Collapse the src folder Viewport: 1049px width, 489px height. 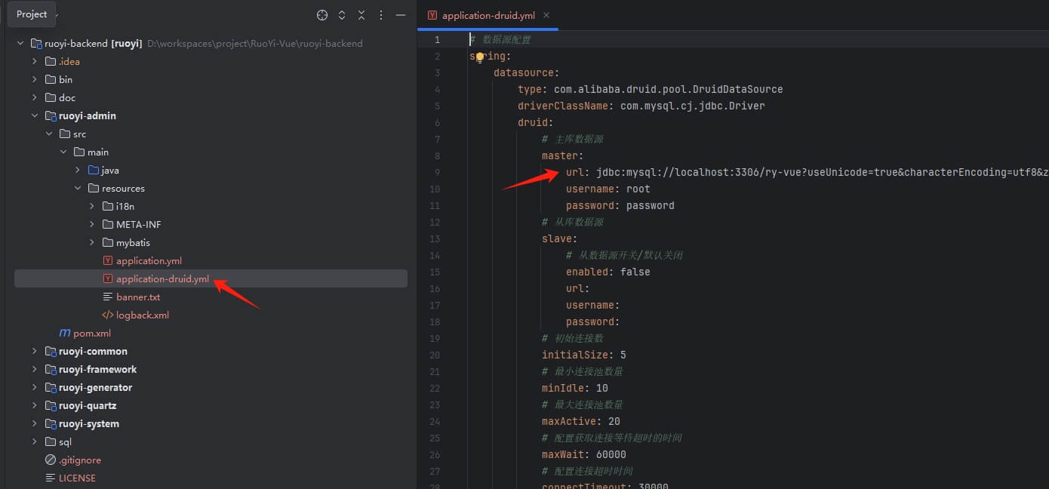pos(49,134)
